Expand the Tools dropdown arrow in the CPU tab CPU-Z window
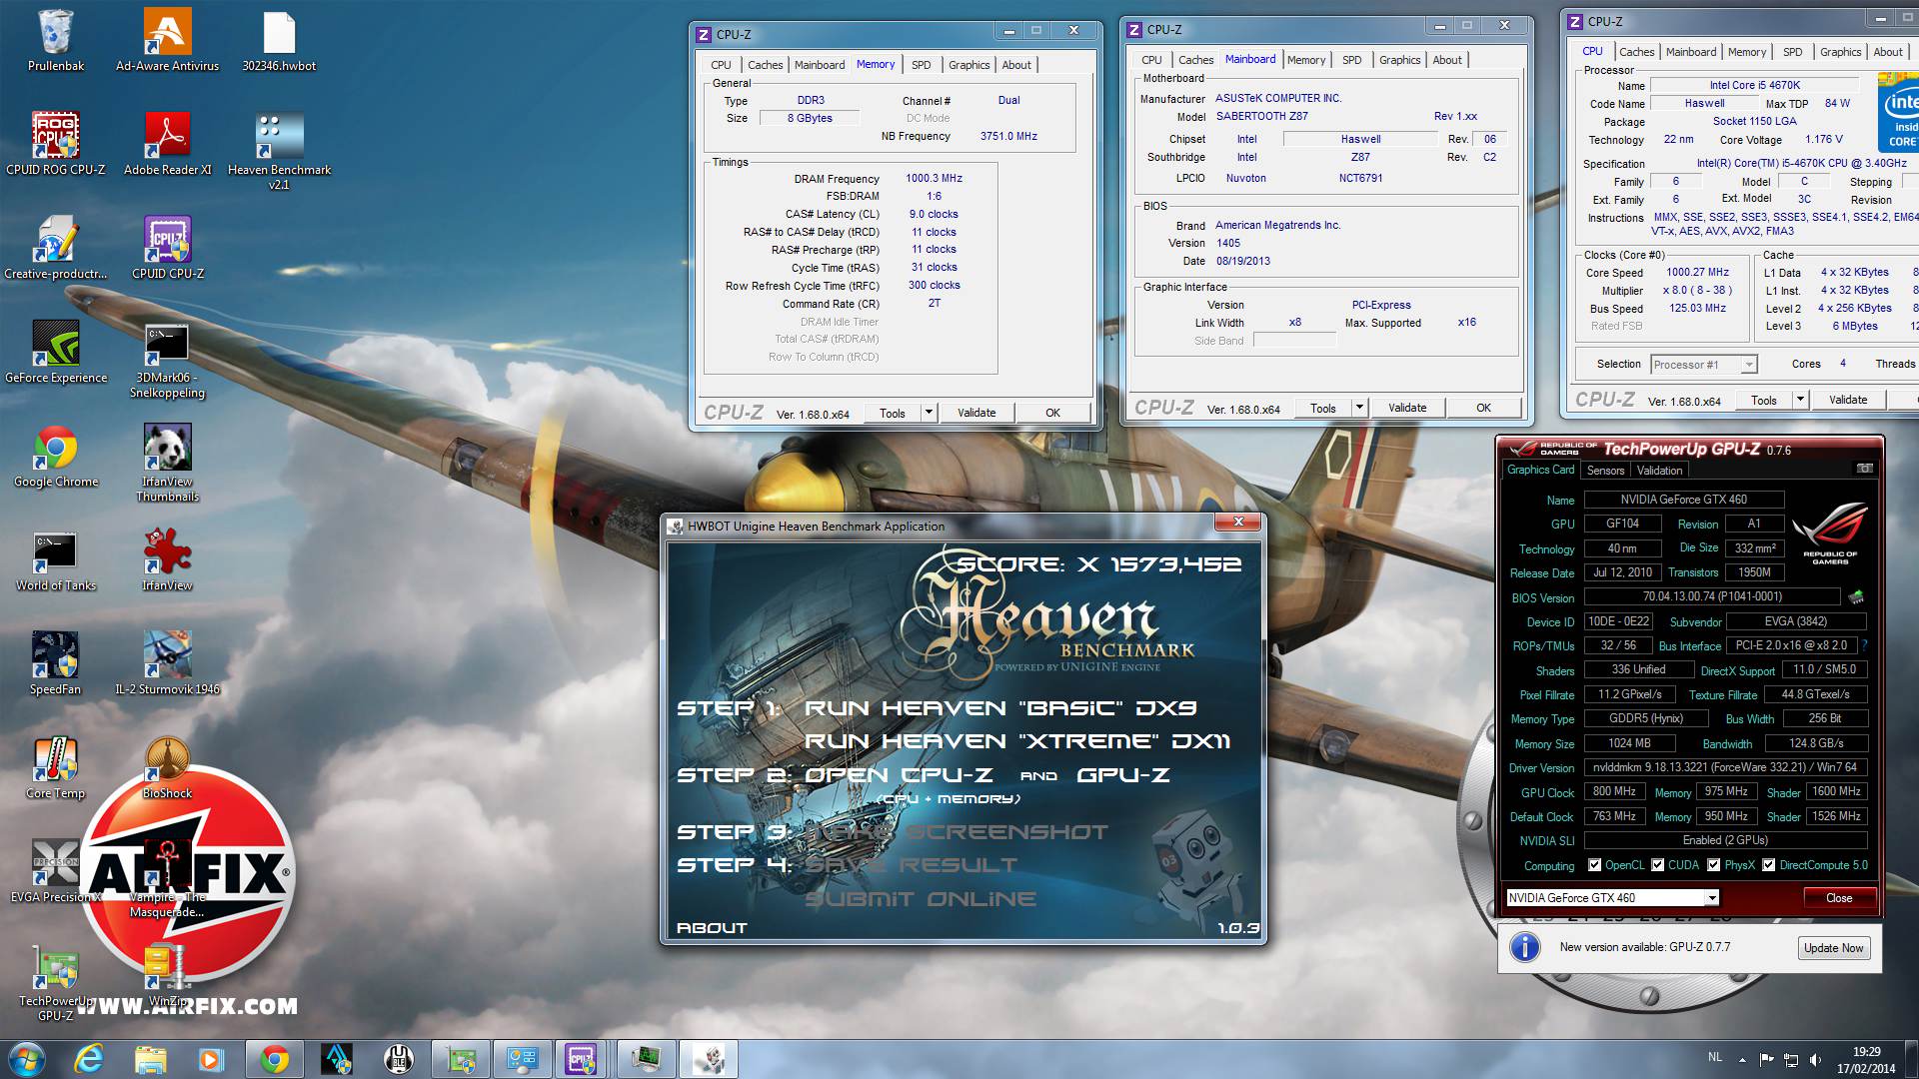 tap(1801, 400)
